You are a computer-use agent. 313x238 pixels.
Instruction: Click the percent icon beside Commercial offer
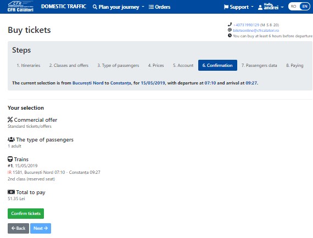click(10, 120)
